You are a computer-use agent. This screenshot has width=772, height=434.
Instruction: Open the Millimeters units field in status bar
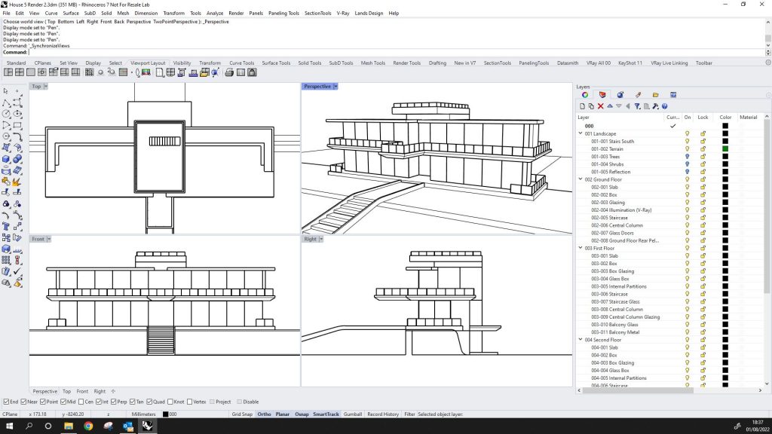[144, 414]
